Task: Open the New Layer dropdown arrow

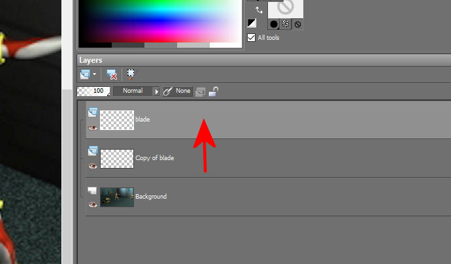Action: 94,74
